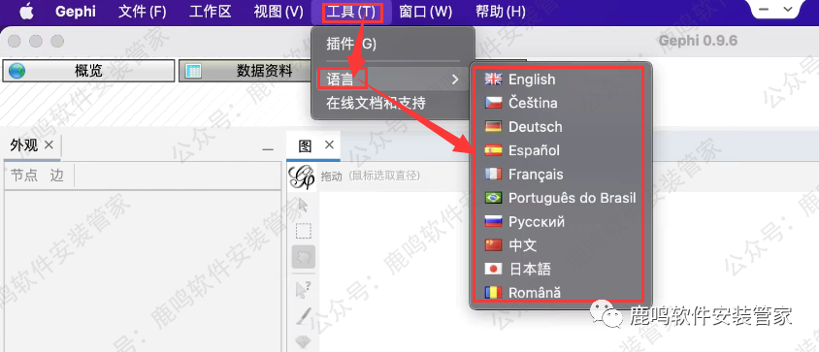The height and width of the screenshot is (352, 819).
Task: Select the rectangle selection tool
Action: (x=303, y=231)
